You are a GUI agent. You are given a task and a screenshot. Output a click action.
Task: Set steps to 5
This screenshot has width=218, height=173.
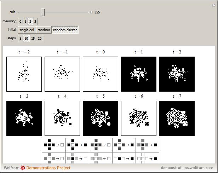(21, 38)
